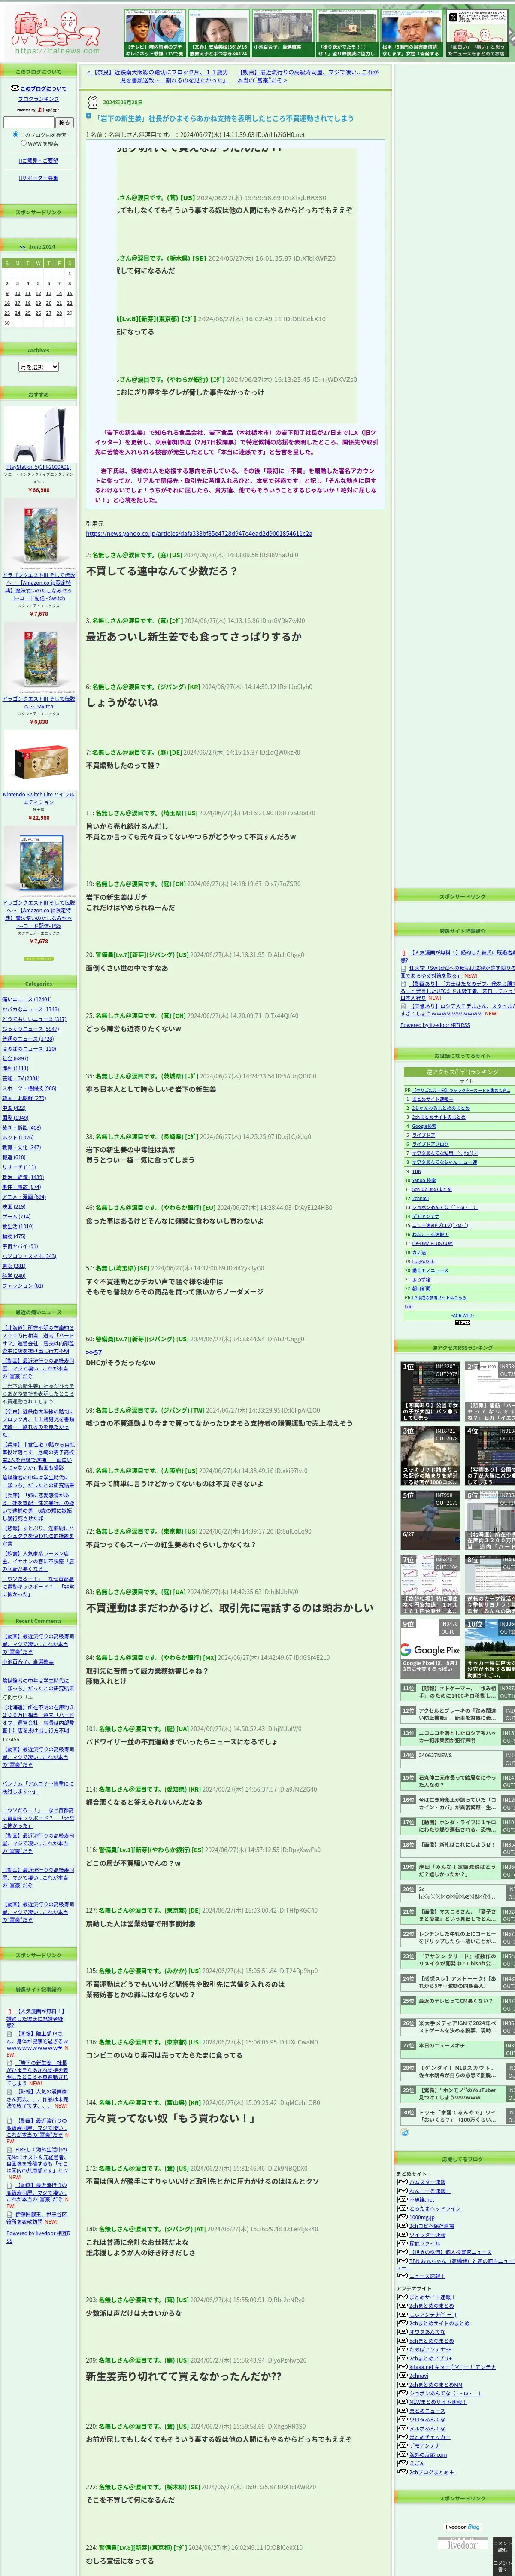Image resolution: width=515 pixels, height=2576 pixels.
Task: Click the page icon beside Switch2 article link
Action: [404, 968]
